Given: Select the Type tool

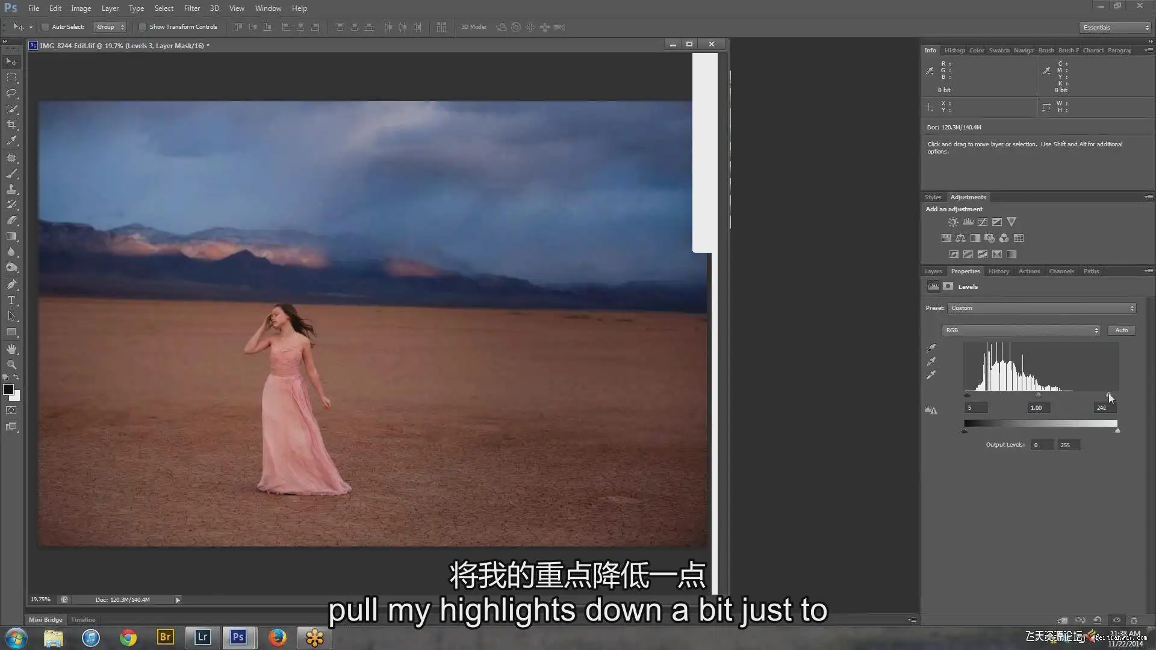Looking at the screenshot, I should (x=11, y=300).
